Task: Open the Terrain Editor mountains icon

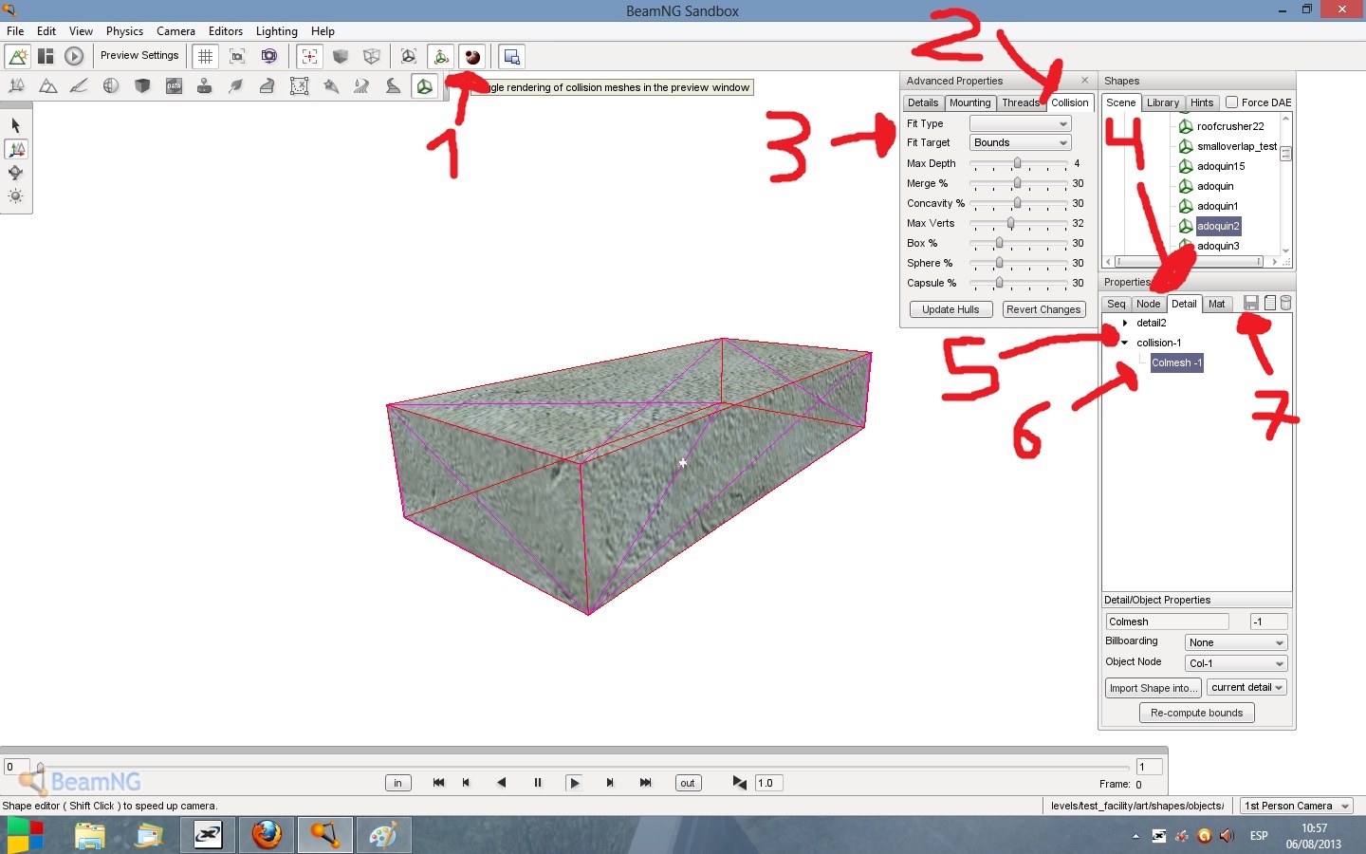Action: pyautogui.click(x=47, y=86)
